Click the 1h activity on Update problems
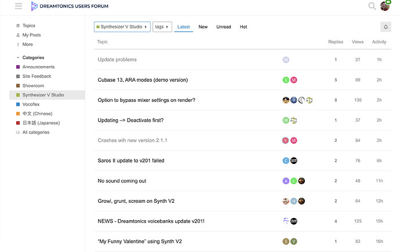The height and width of the screenshot is (252, 400). tap(379, 60)
